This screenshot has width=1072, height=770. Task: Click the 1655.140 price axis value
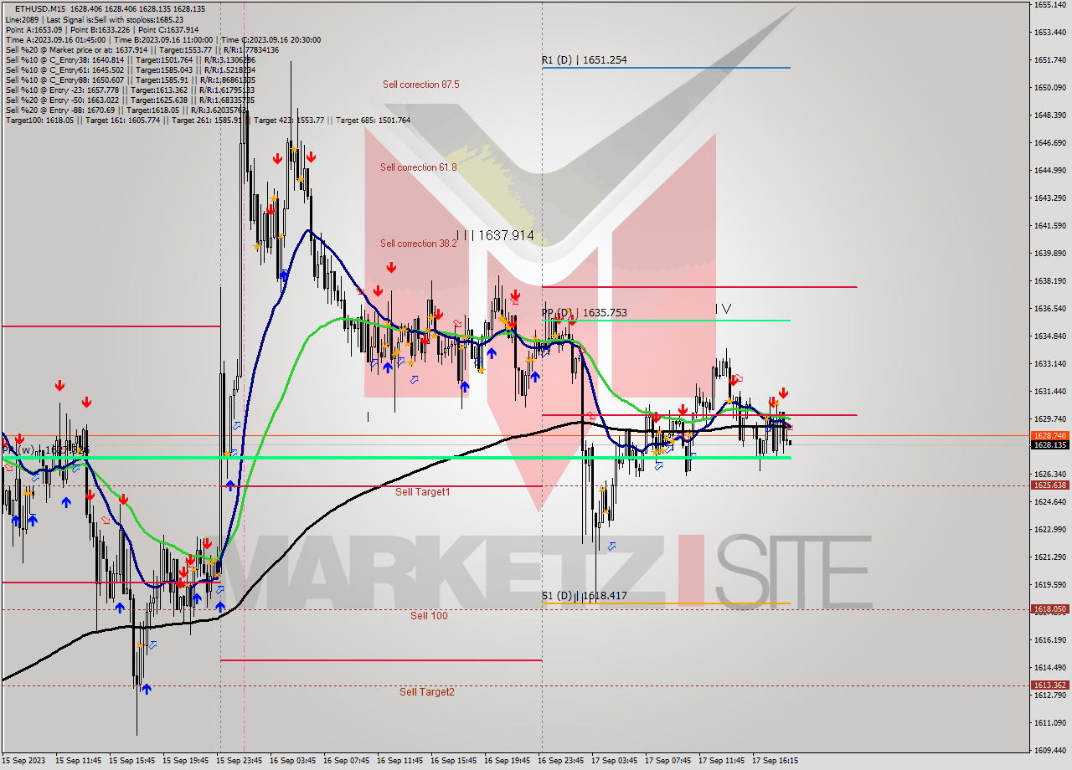pos(1049,5)
